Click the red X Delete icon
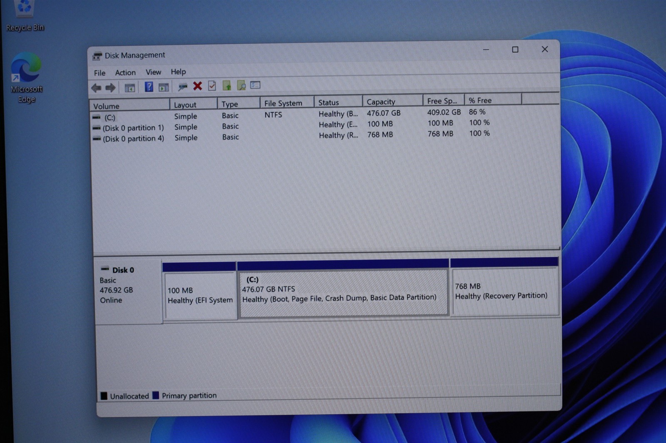Viewport: 666px width, 443px height. coord(197,86)
